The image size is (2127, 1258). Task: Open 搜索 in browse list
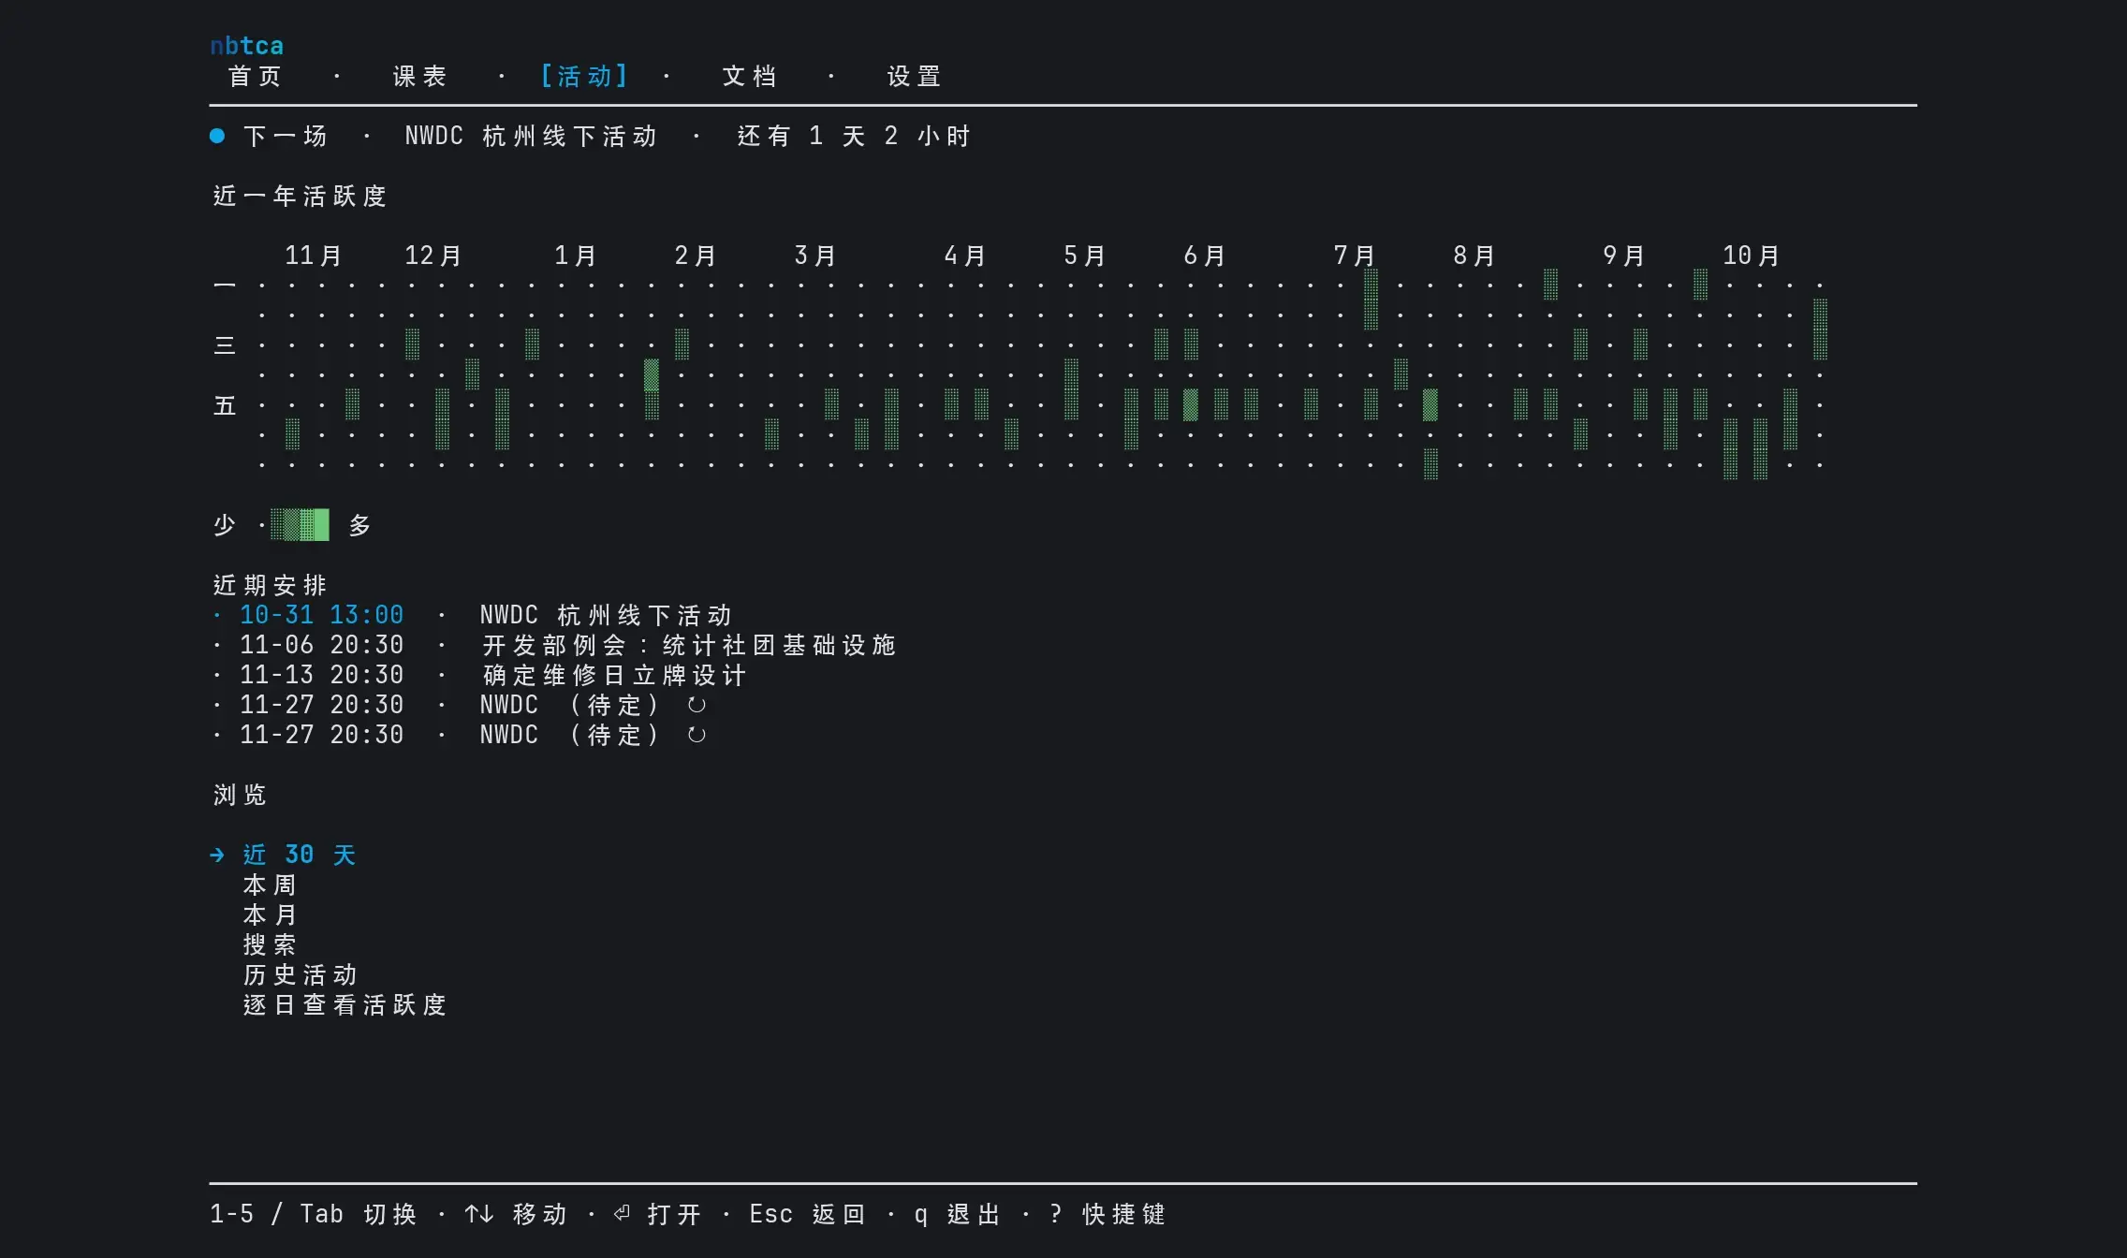coord(270,944)
